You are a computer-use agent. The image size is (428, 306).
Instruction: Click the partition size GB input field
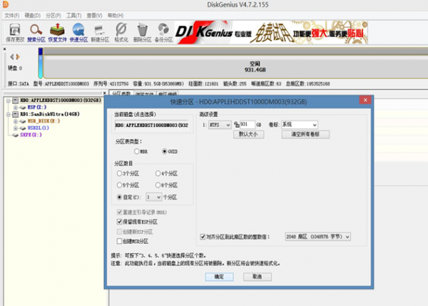pos(247,125)
